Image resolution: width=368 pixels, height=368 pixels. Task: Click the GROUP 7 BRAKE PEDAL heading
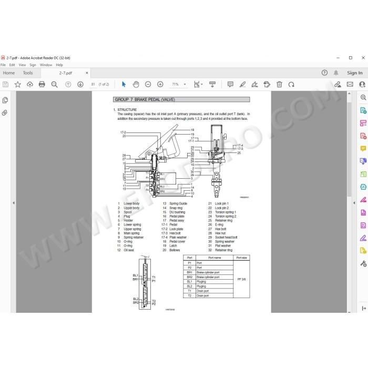click(x=181, y=99)
